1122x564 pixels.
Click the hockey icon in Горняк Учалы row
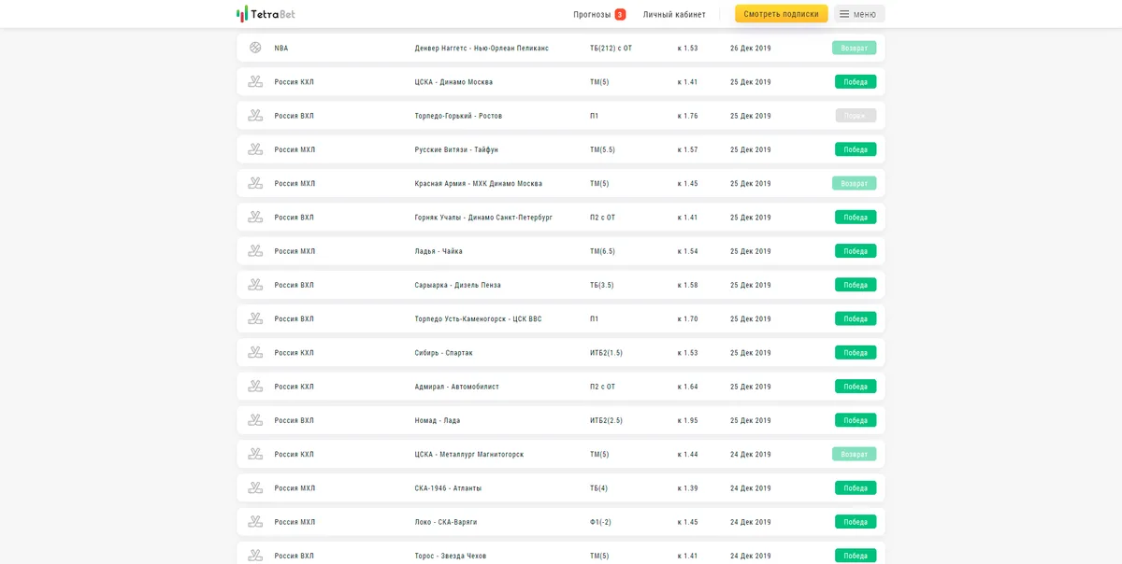pyautogui.click(x=255, y=217)
